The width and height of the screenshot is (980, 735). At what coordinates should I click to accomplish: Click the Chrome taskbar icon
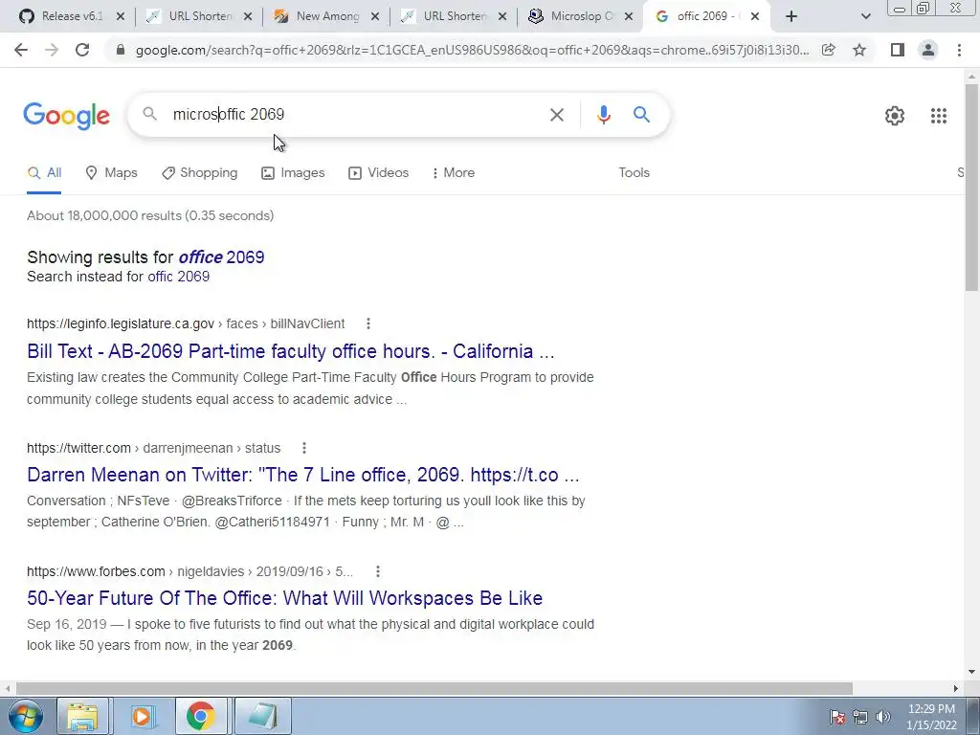click(201, 716)
